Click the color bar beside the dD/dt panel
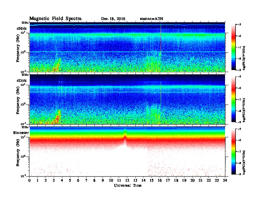Screen dimensions: 268x207 233,99
